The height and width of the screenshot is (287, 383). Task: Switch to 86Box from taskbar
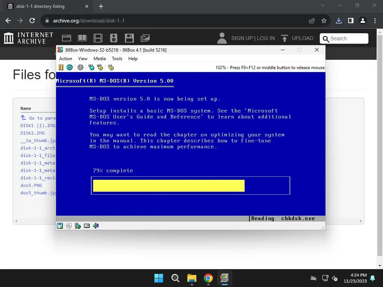[224, 278]
